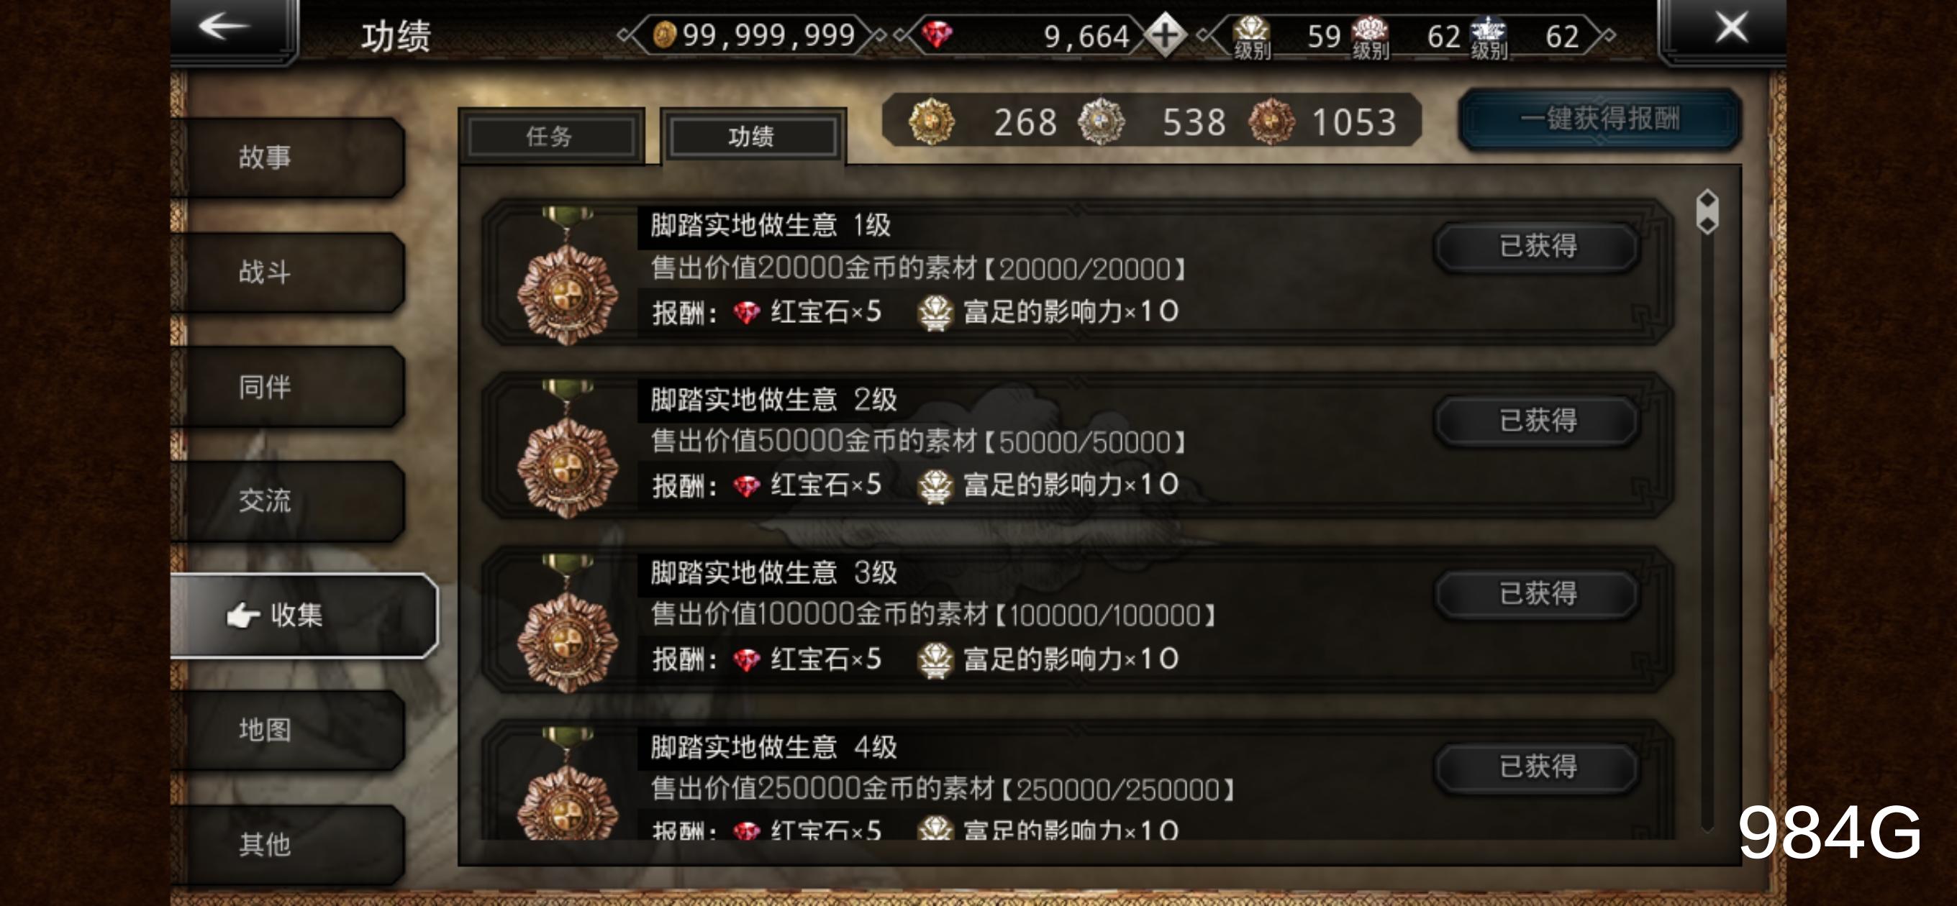The image size is (1957, 906).
Task: Open the 战斗 category
Action: point(289,272)
